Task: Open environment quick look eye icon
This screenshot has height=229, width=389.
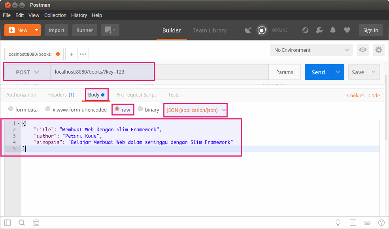Action: coord(363,50)
